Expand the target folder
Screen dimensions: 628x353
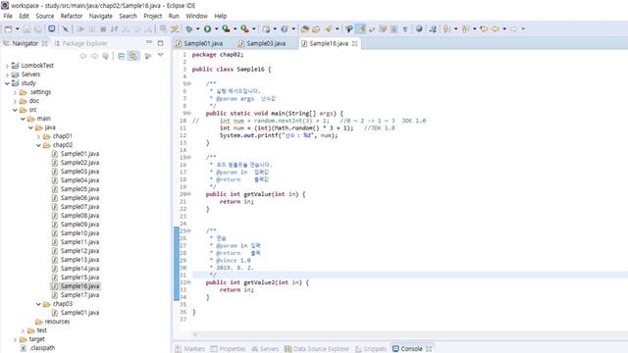(x=15, y=339)
